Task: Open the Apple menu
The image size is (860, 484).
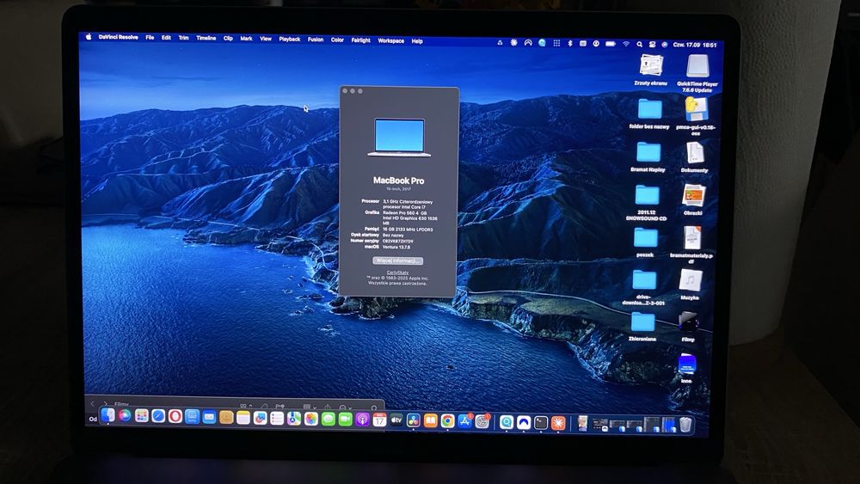Action: 89,37
